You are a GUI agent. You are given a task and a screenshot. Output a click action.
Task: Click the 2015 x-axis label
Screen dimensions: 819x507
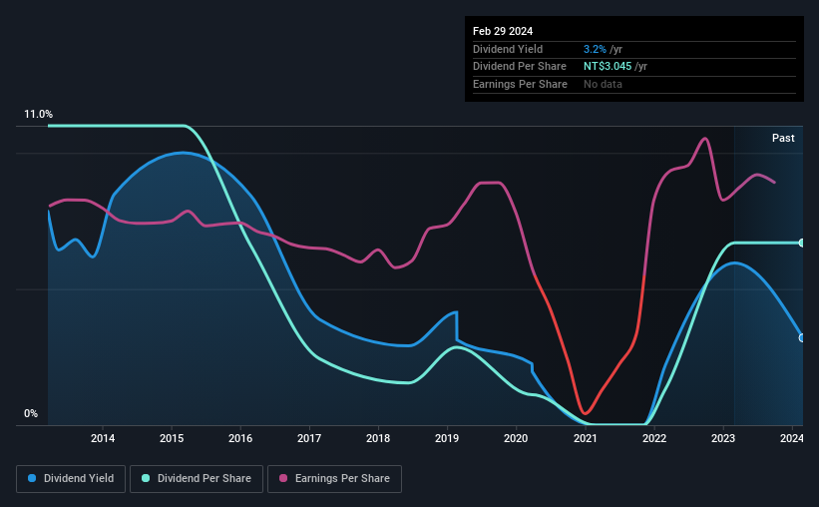pos(172,438)
